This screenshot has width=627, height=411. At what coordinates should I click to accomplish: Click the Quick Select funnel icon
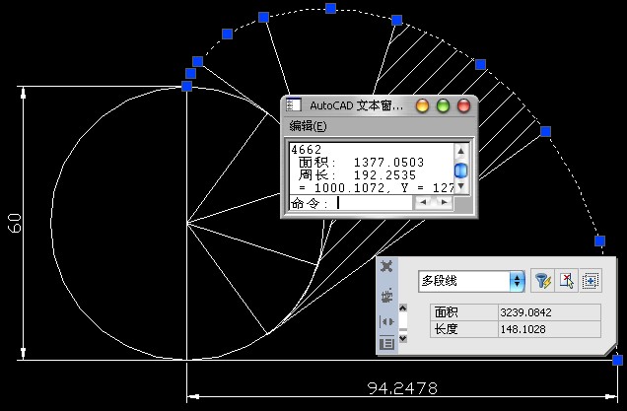(543, 281)
